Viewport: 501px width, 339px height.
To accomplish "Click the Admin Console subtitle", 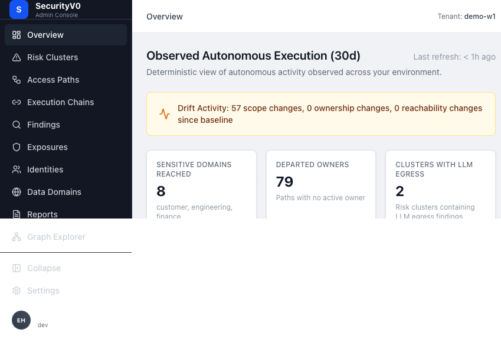I will [57, 15].
